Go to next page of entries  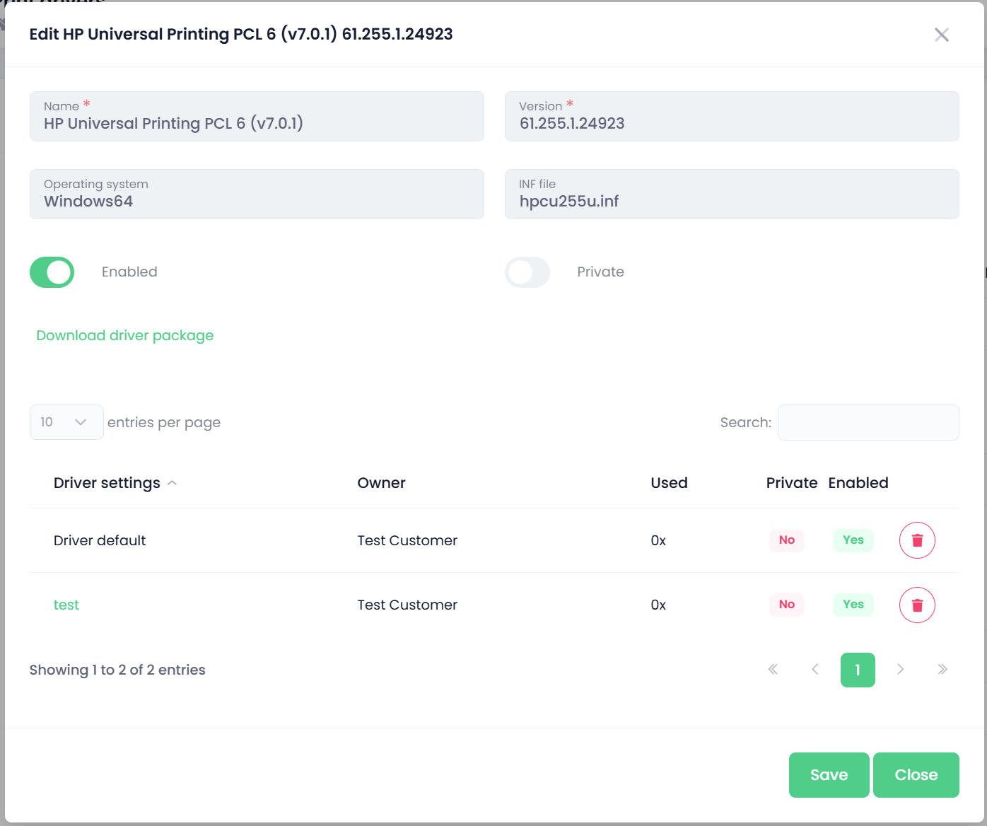[x=900, y=670]
